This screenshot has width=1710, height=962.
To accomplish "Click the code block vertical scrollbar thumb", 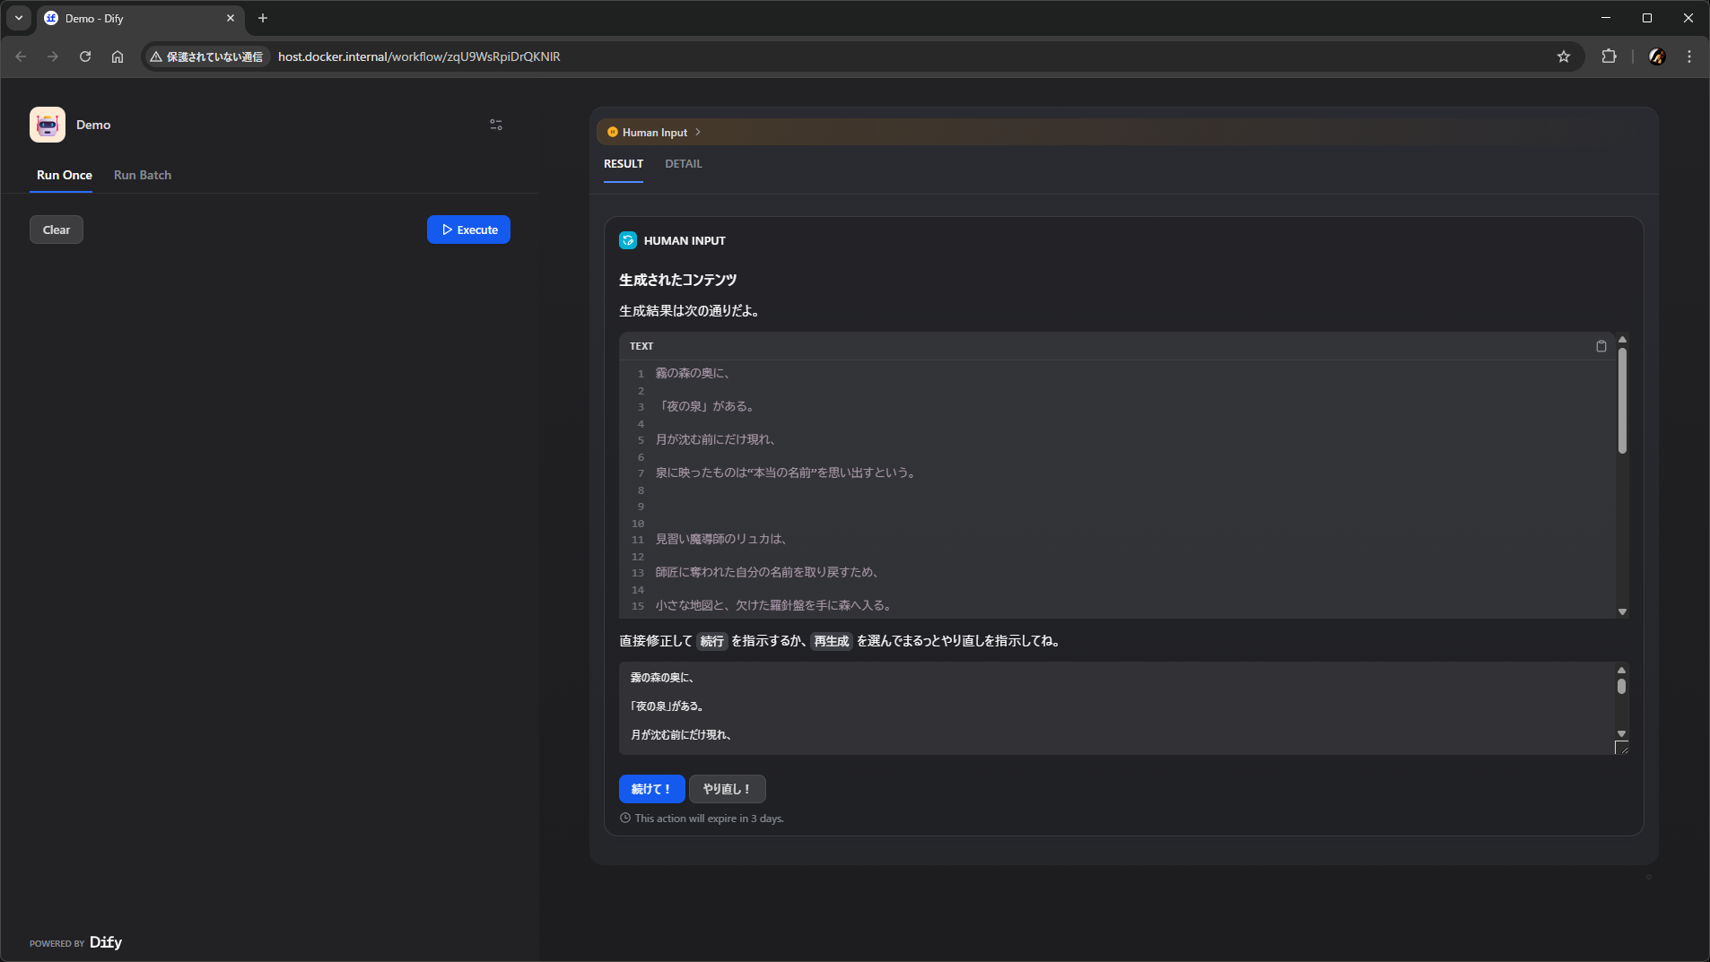I will pos(1622,400).
